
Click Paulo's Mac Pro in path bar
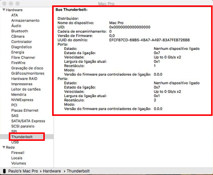[23, 171]
